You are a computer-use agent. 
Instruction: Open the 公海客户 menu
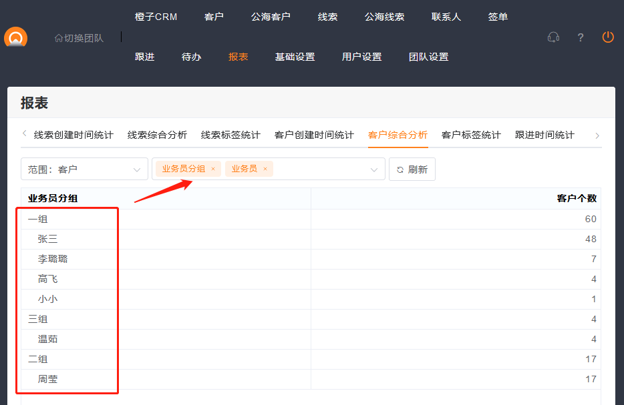tap(271, 17)
